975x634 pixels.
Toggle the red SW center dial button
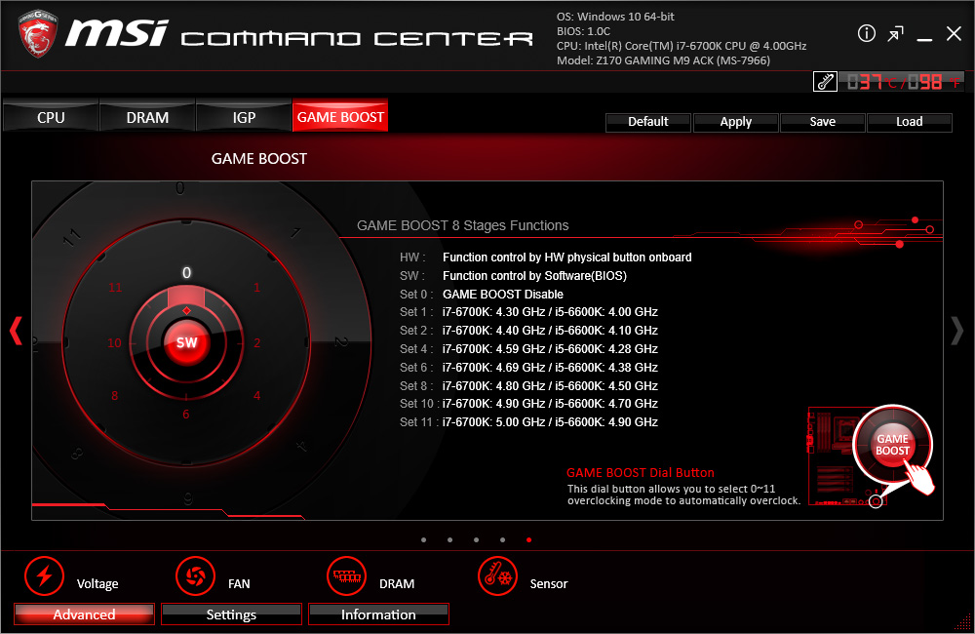[186, 343]
